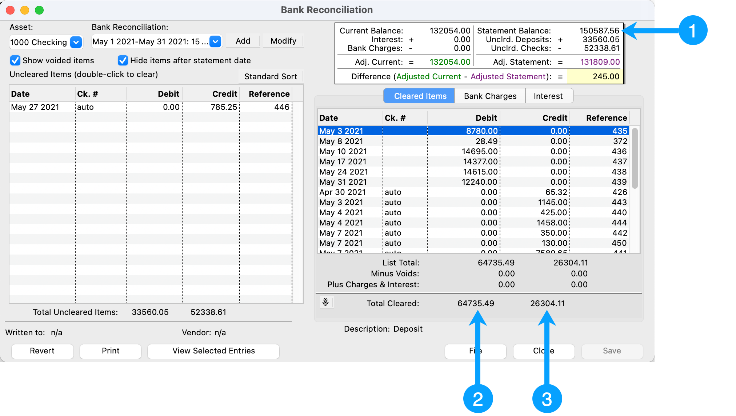
Task: Toggle the Show voided items checkbox
Action: point(15,60)
